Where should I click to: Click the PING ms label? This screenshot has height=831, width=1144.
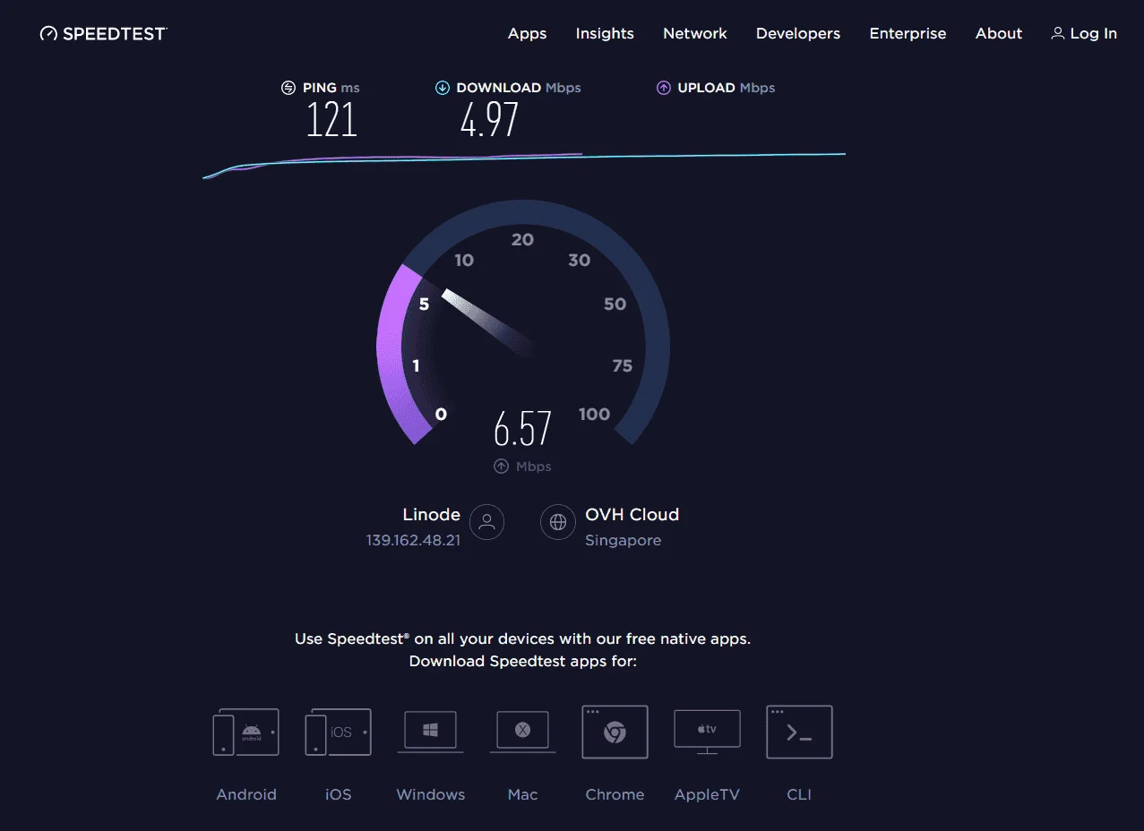[x=331, y=88]
